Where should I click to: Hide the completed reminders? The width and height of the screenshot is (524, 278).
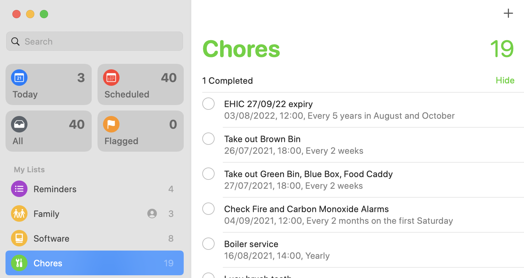click(505, 80)
